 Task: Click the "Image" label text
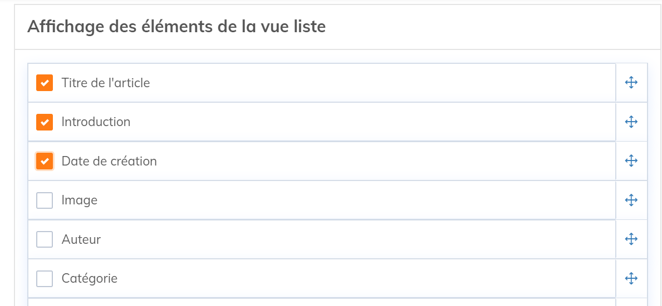tap(80, 200)
